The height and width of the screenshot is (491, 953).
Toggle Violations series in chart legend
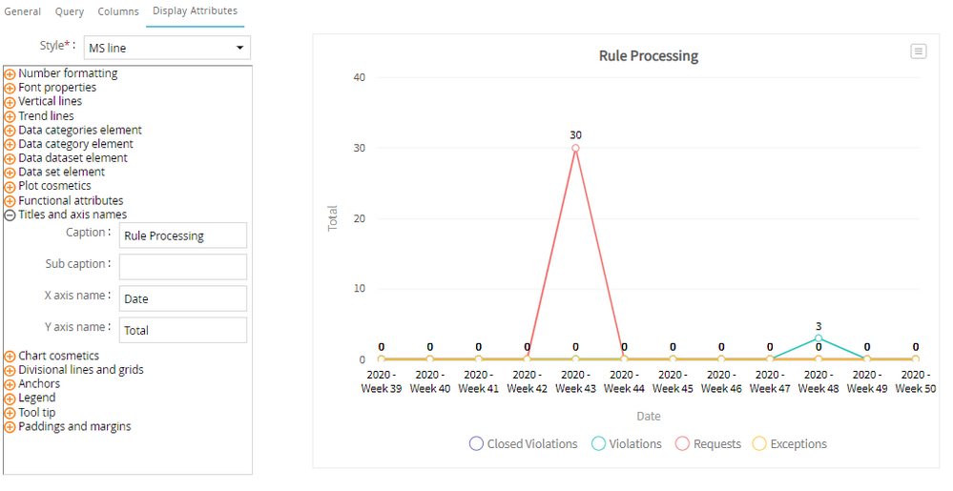(627, 443)
